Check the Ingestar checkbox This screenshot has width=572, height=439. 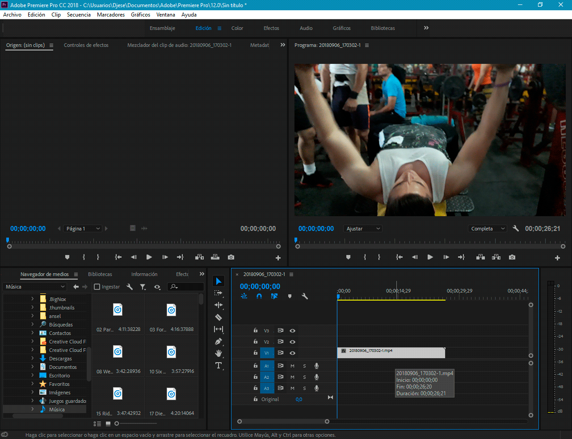click(97, 287)
